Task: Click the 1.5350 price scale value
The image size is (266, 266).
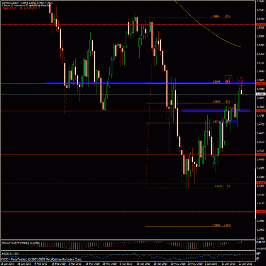Action: 261,37
